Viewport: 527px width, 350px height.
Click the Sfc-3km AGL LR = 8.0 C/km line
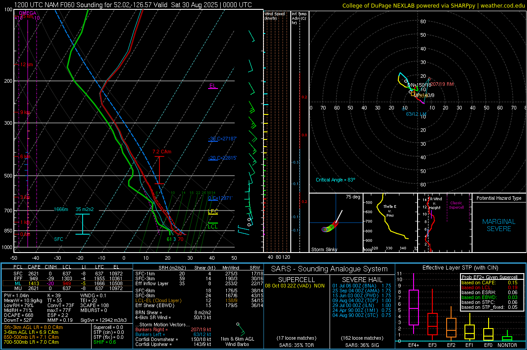pyautogui.click(x=33, y=327)
